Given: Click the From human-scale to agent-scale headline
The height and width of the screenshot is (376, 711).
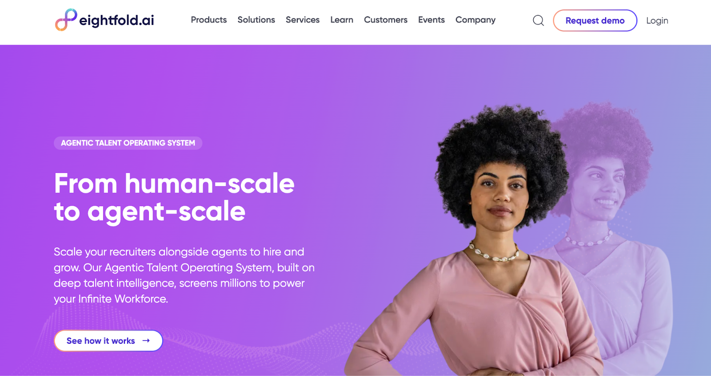Looking at the screenshot, I should tap(174, 197).
